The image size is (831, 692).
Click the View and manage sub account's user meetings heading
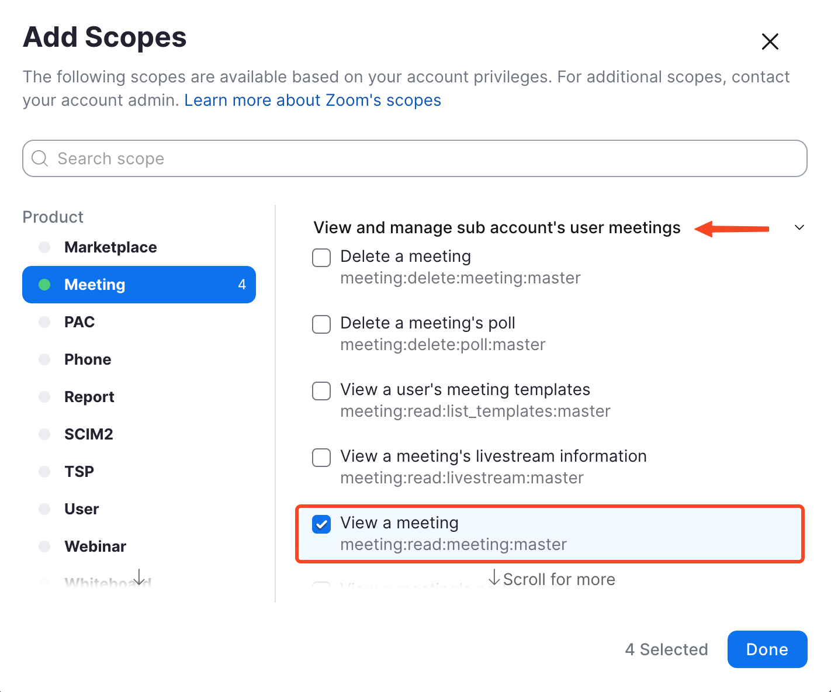click(x=497, y=227)
